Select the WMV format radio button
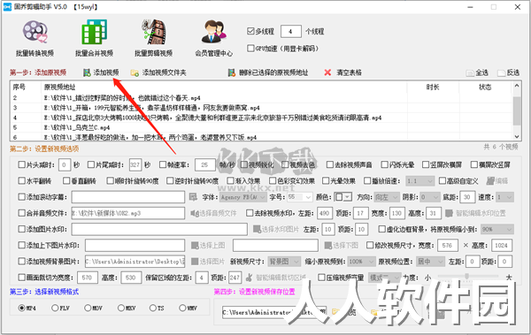The width and height of the screenshot is (531, 335). coord(182,308)
